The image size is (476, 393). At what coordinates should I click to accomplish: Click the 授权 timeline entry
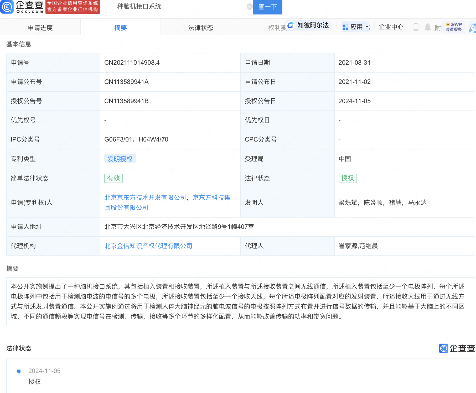tap(35, 382)
